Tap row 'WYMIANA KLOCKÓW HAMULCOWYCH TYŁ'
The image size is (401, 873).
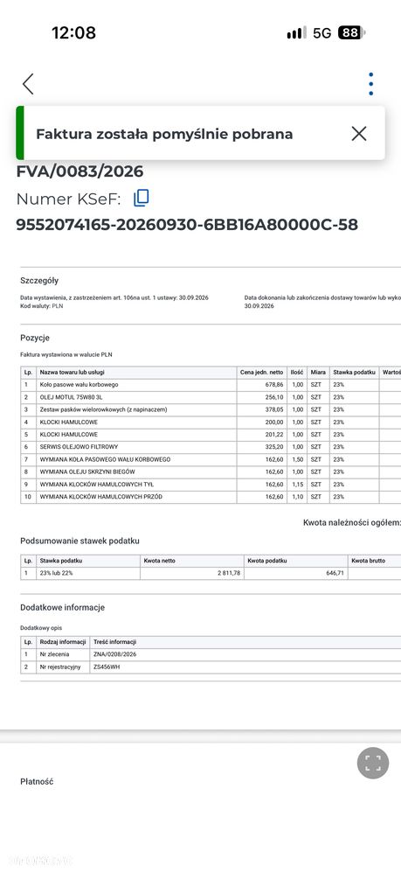click(211, 485)
